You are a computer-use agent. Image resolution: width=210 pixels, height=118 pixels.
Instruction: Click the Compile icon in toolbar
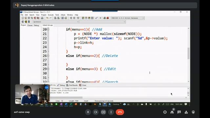click(83, 18)
